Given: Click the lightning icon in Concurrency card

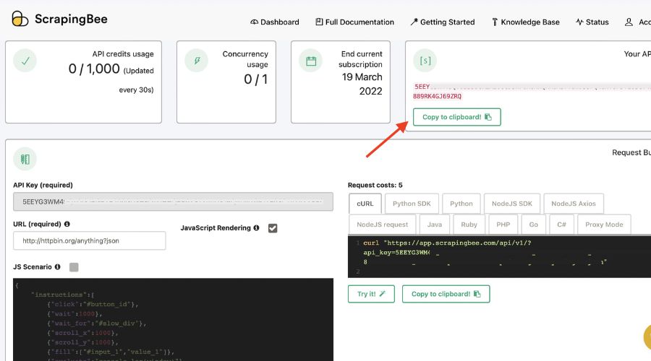Looking at the screenshot, I should pos(196,61).
